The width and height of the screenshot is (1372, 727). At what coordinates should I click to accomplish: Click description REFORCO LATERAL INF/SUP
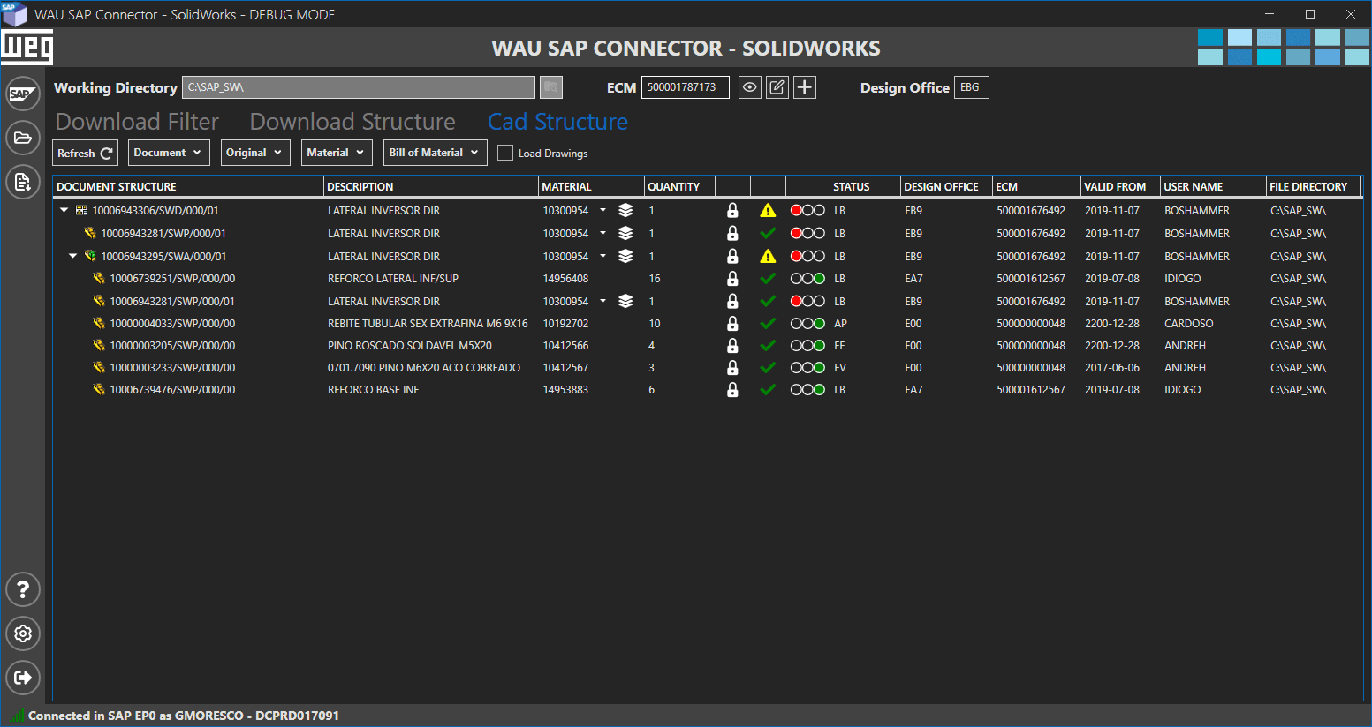(393, 278)
